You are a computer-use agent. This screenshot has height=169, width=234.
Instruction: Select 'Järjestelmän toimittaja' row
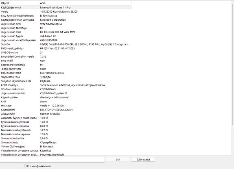coord(14,28)
